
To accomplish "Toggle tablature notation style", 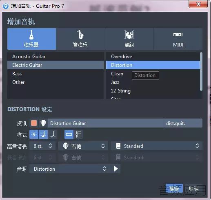I will tap(34, 134).
